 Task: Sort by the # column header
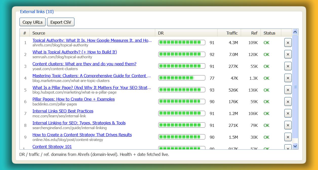click(25, 33)
